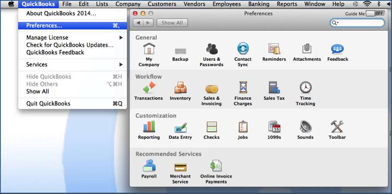Open the Attachments preferences
Viewport: 392px width, 194px height.
(x=307, y=52)
